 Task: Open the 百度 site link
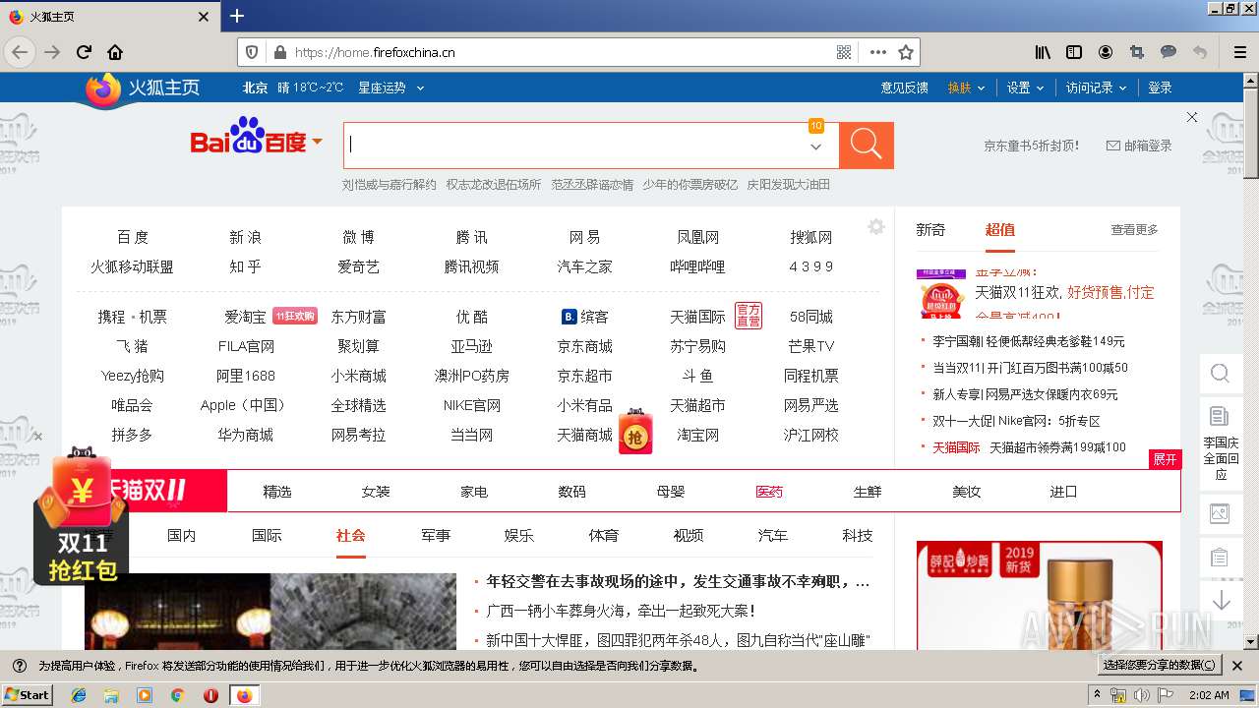click(133, 237)
